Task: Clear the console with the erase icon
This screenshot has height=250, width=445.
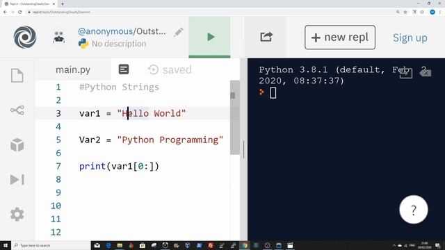Action: pyautogui.click(x=425, y=73)
